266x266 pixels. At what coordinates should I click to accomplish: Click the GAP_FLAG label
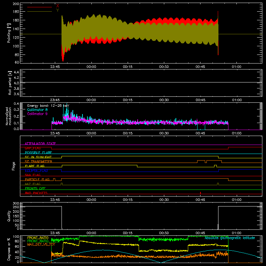click(33, 148)
